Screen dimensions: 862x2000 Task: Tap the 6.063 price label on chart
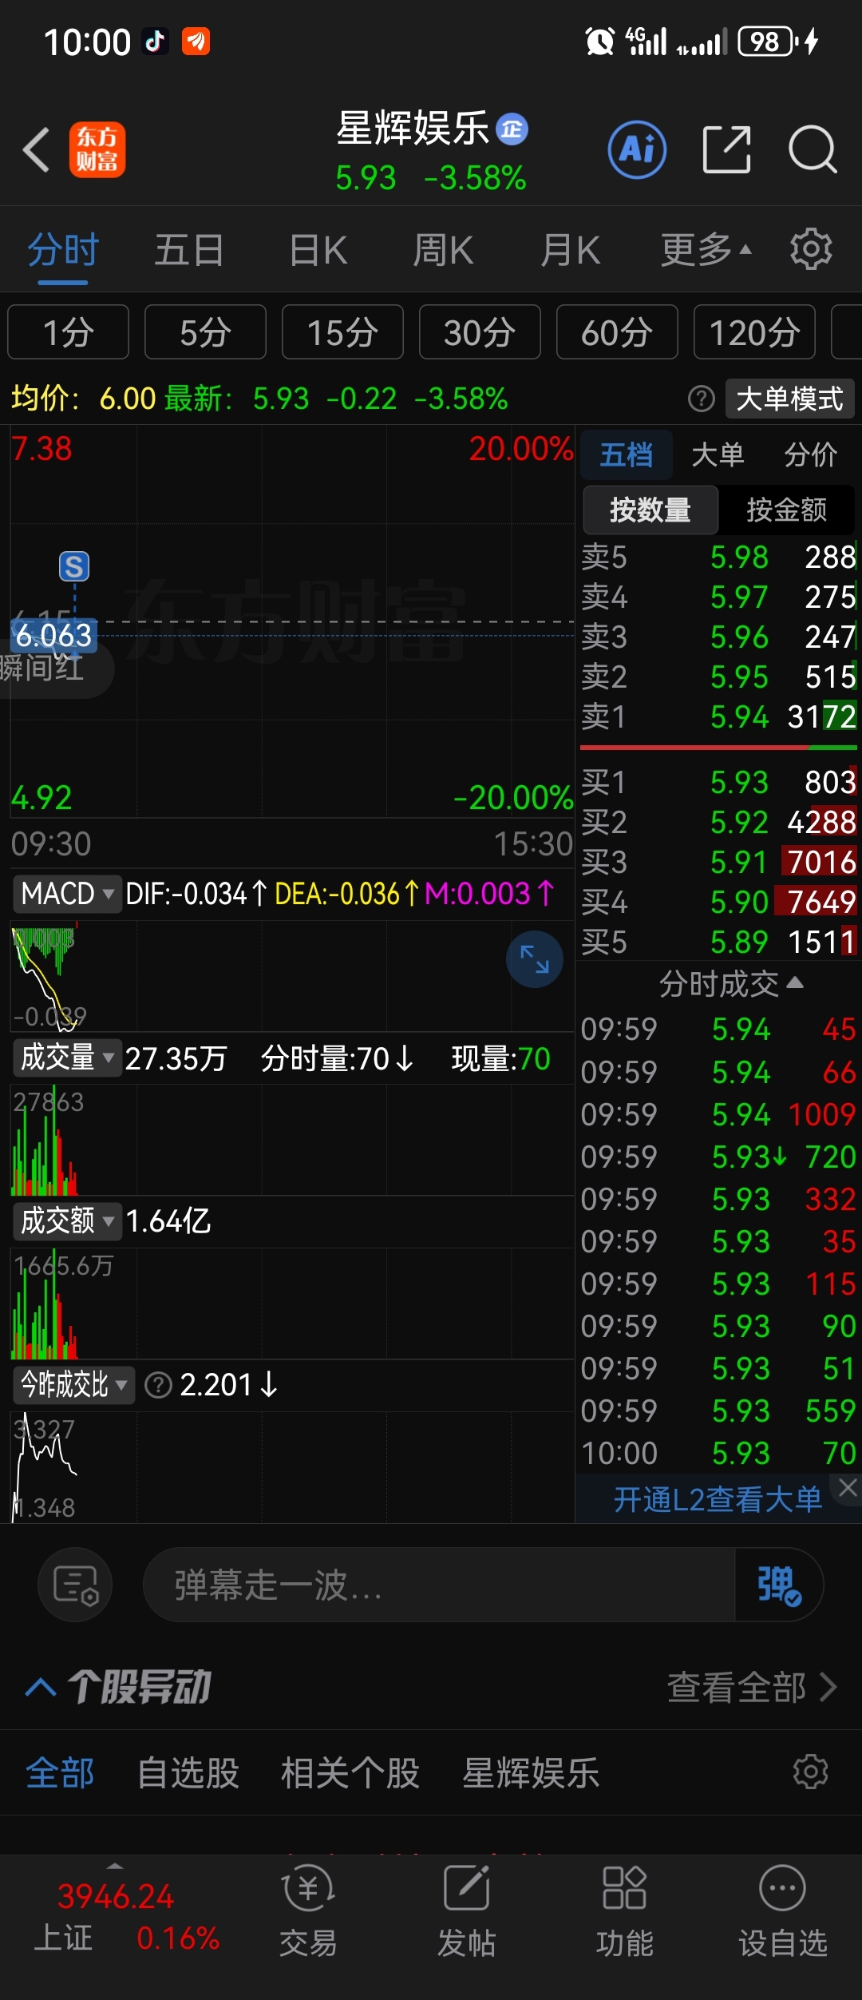pos(53,636)
